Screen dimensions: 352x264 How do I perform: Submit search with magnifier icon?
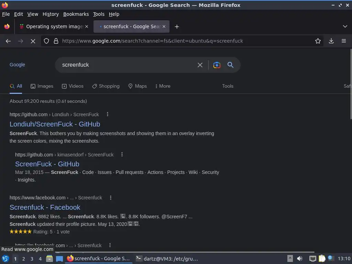coord(230,65)
